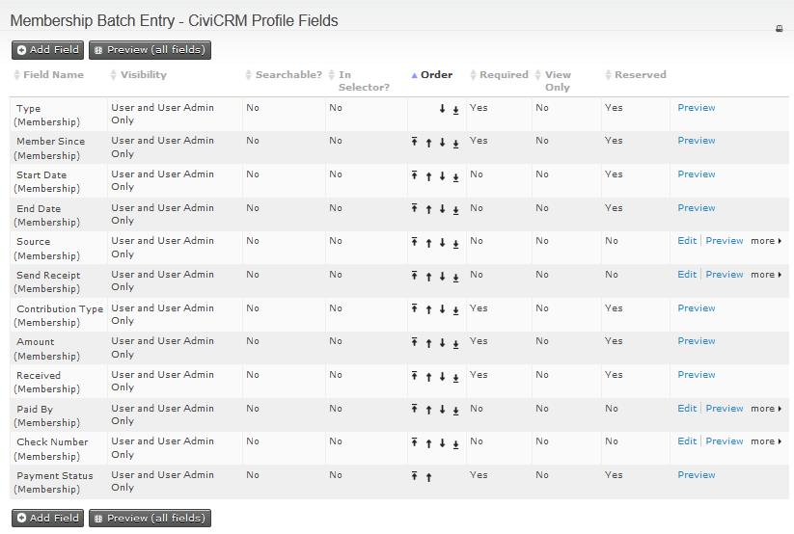Expand the more menu for Send Receipt

click(x=766, y=275)
